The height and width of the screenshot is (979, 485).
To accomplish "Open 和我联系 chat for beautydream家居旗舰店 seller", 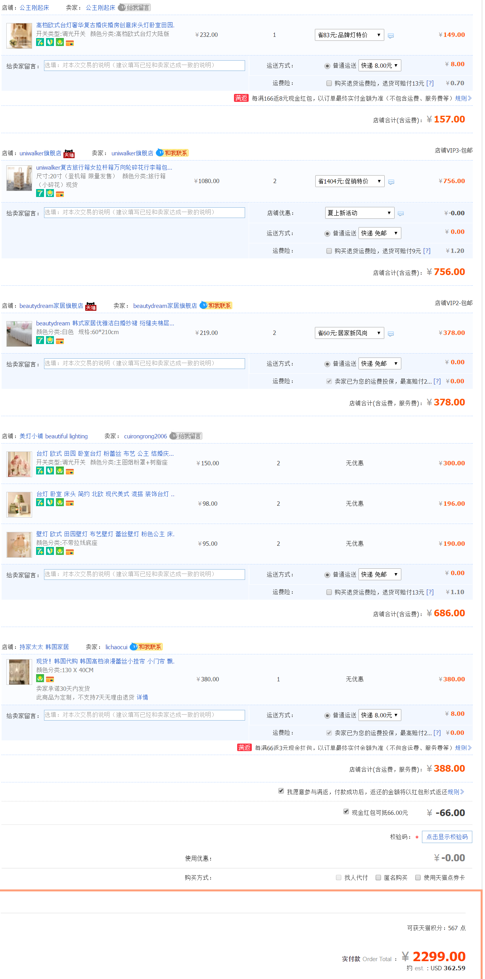I will pyautogui.click(x=216, y=306).
